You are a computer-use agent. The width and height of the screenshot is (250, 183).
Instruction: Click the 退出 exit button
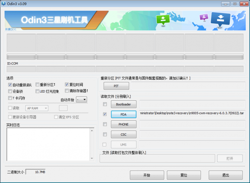[226, 175]
